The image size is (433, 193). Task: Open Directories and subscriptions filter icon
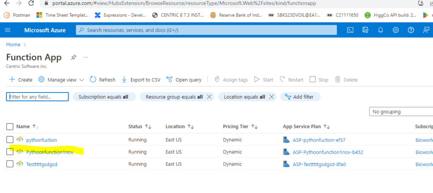pos(365,30)
